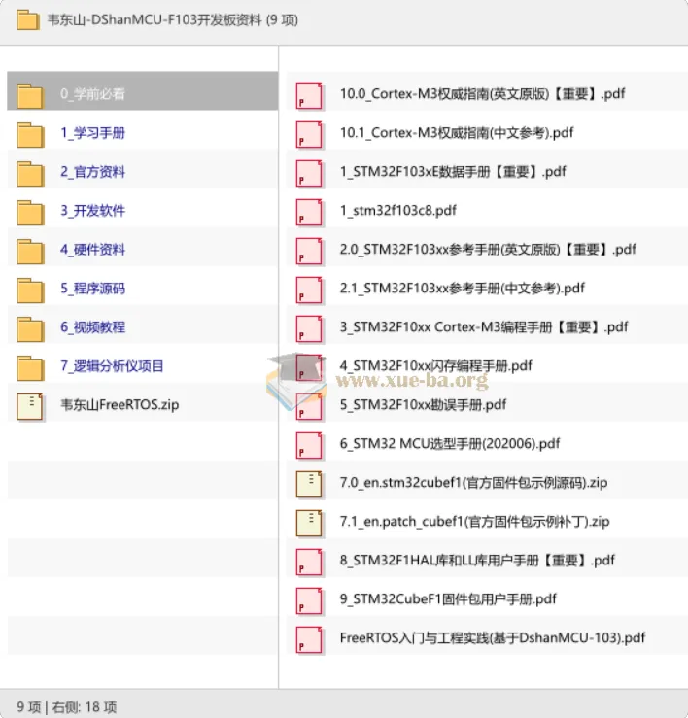Click folder icon next to 3_开发软件
The height and width of the screenshot is (718, 688).
[30, 213]
